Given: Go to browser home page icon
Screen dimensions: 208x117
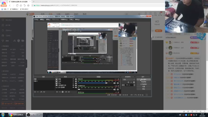Looking at the screenshot, I should tap(21, 5).
